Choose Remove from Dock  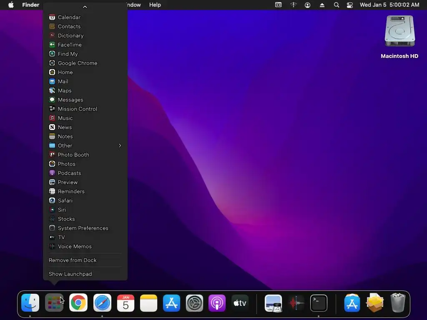pyautogui.click(x=85, y=260)
